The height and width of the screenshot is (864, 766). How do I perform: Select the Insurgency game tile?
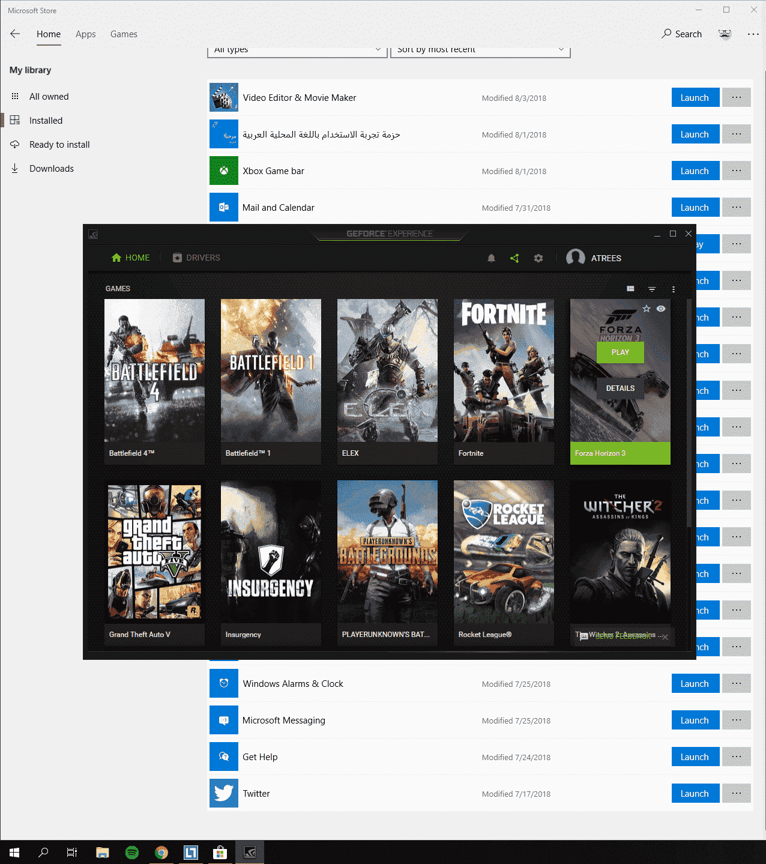click(x=271, y=563)
